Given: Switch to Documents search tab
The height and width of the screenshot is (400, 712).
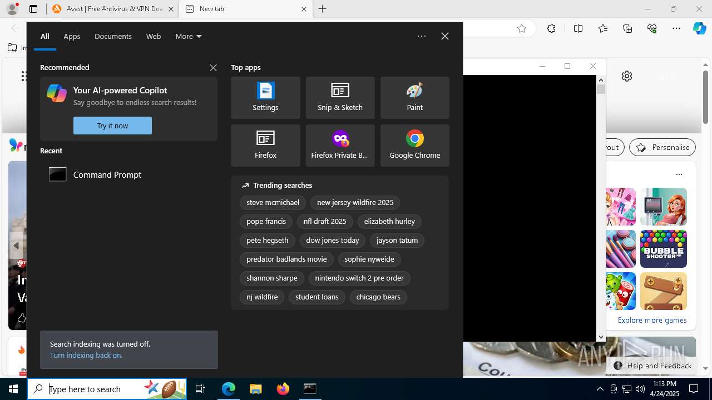Looking at the screenshot, I should [113, 36].
